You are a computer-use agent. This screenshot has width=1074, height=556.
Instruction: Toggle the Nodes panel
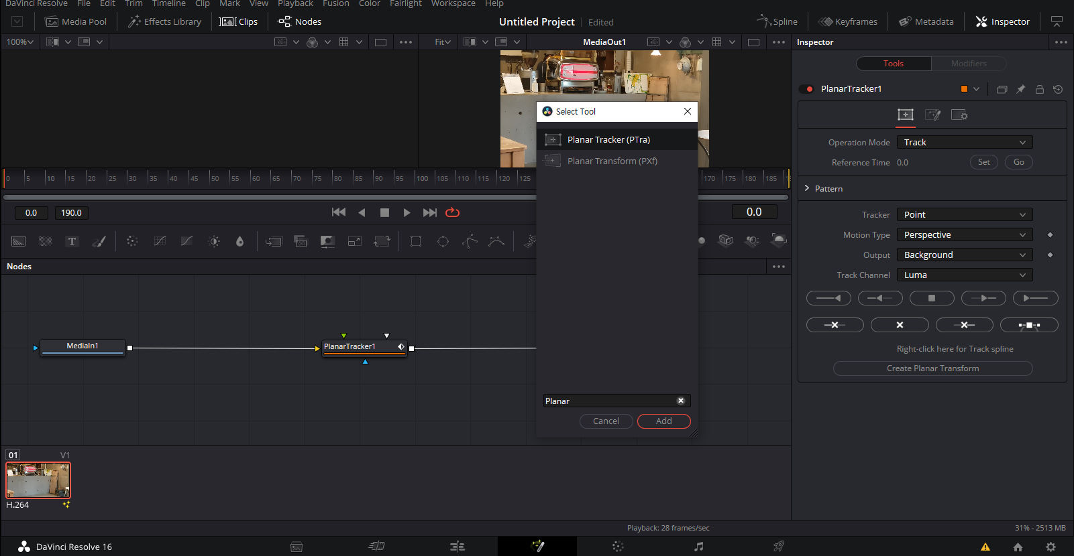299,21
